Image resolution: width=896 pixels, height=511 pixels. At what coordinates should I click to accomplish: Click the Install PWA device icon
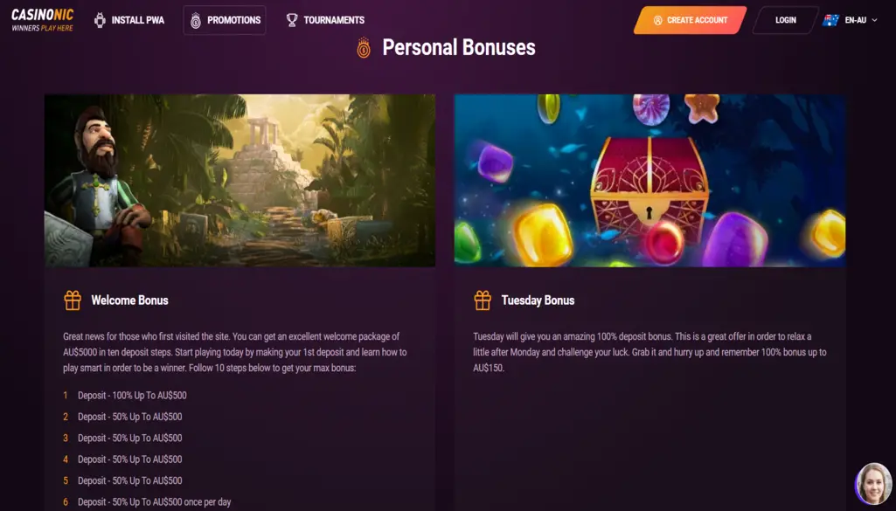(x=100, y=20)
